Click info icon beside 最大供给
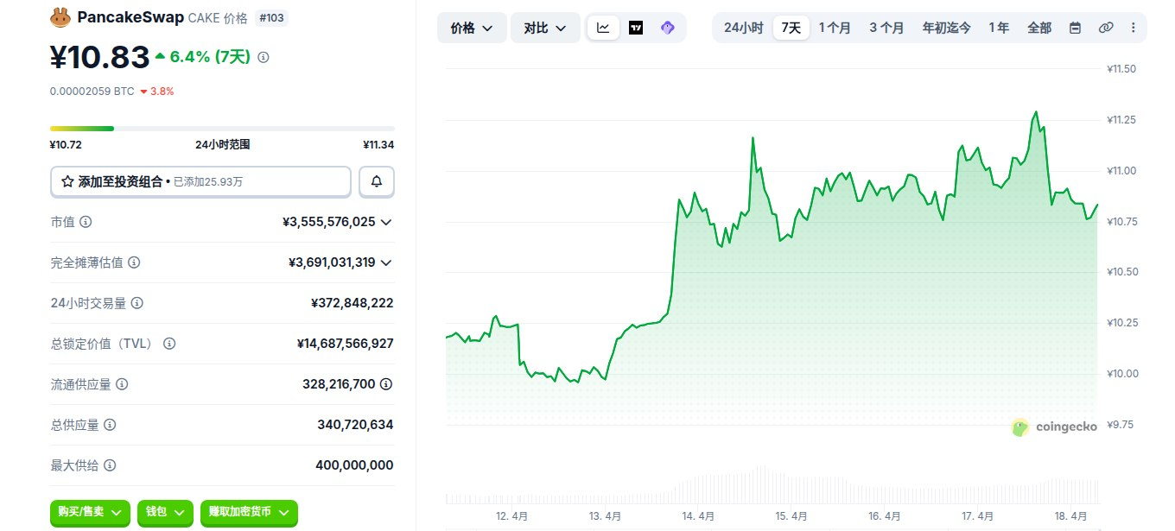 coord(110,465)
